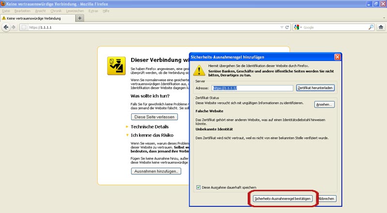Click 'Zertifikat herunterladen' button
This screenshot has width=387, height=213.
point(315,88)
